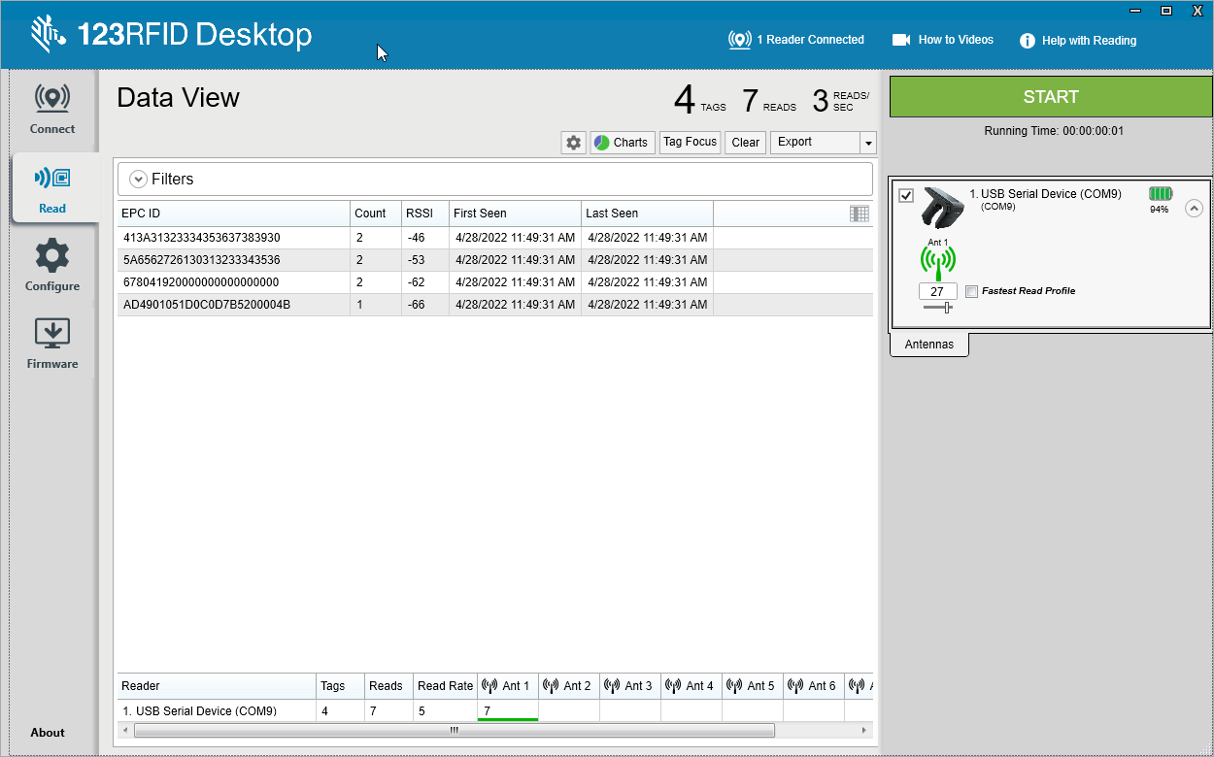Click the column chooser grid icon
The height and width of the screenshot is (757, 1214).
coord(859,214)
